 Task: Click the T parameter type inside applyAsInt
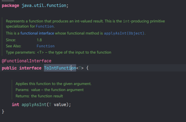click(x=50, y=104)
